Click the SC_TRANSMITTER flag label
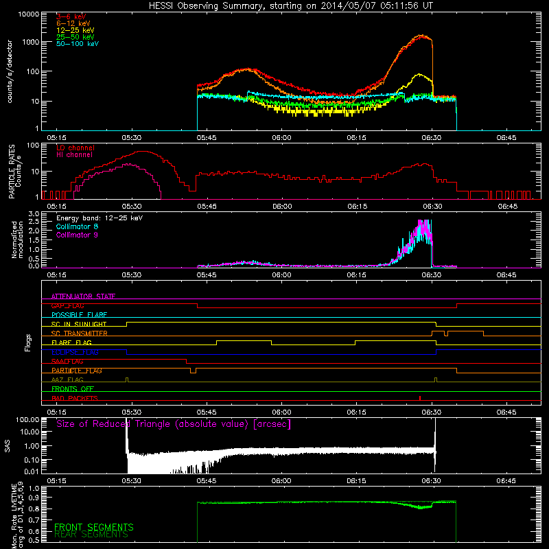This screenshot has height=549, width=549. (79, 334)
